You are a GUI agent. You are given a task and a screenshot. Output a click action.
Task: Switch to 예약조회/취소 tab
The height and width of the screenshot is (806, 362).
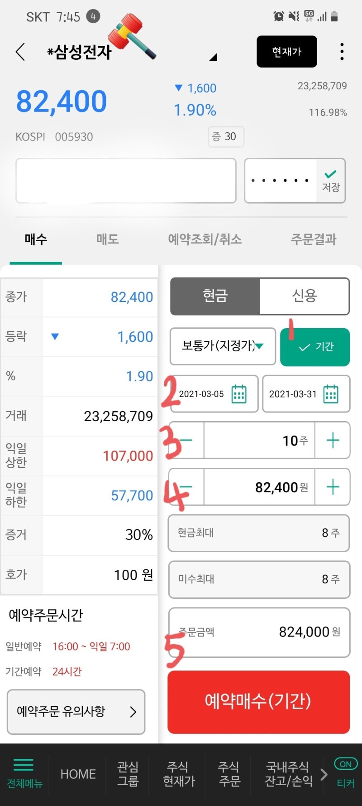pyautogui.click(x=205, y=239)
